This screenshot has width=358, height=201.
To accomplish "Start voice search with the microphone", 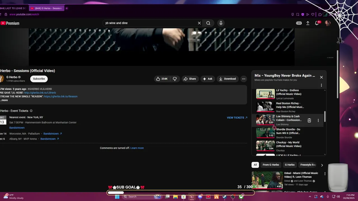I will [x=221, y=23].
